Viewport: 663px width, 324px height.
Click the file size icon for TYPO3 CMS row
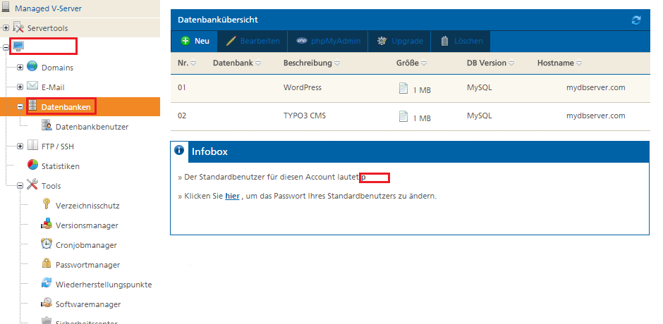point(403,117)
